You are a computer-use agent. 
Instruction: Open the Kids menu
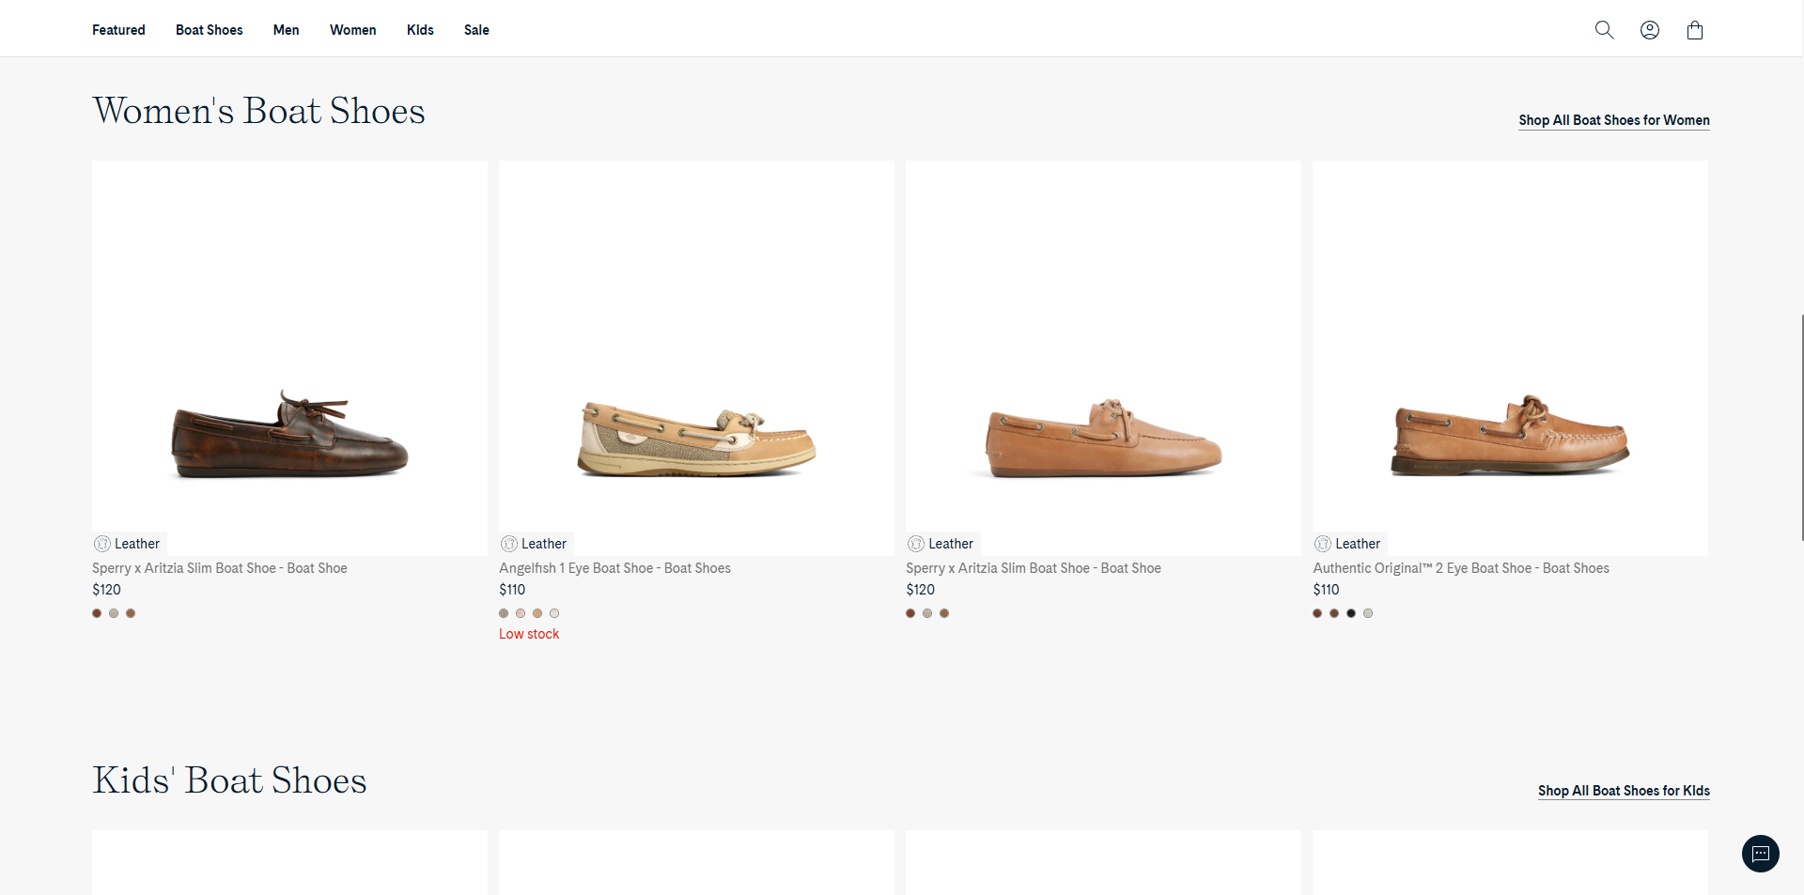click(x=419, y=29)
